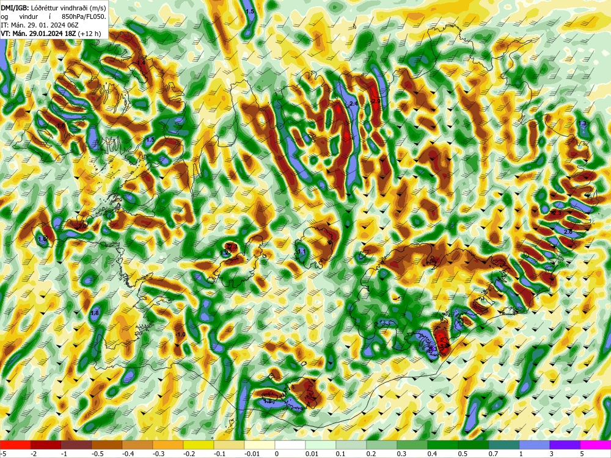Click the medium green legend swatch for 0.3

[x=412, y=445]
